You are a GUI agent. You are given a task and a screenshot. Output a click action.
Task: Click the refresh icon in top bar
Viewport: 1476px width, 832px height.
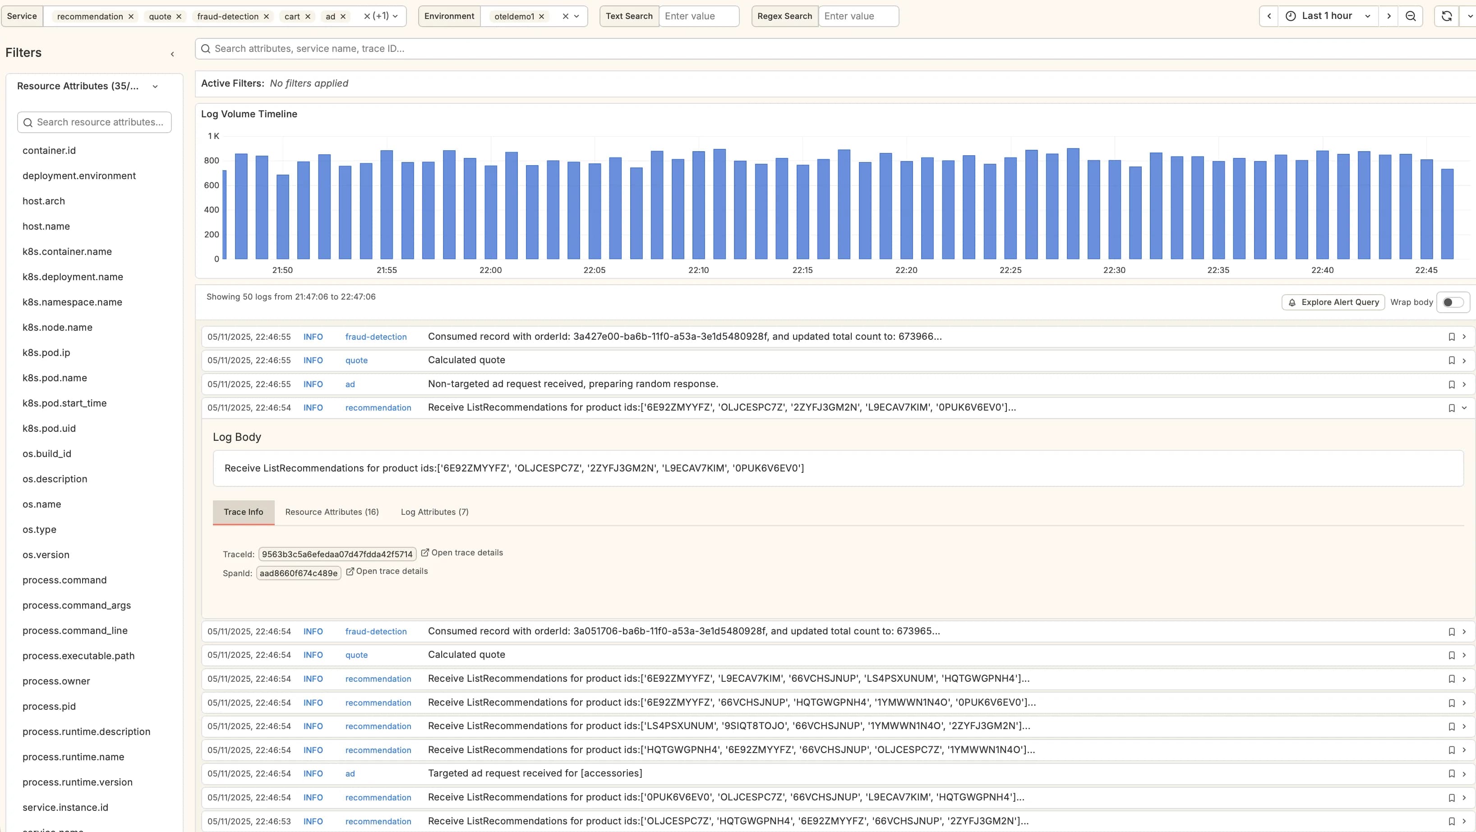click(x=1446, y=16)
